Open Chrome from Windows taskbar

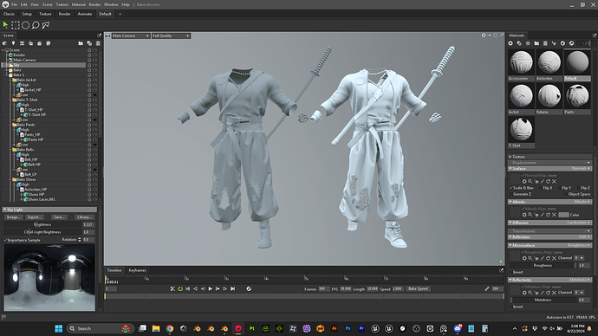[x=169, y=328]
